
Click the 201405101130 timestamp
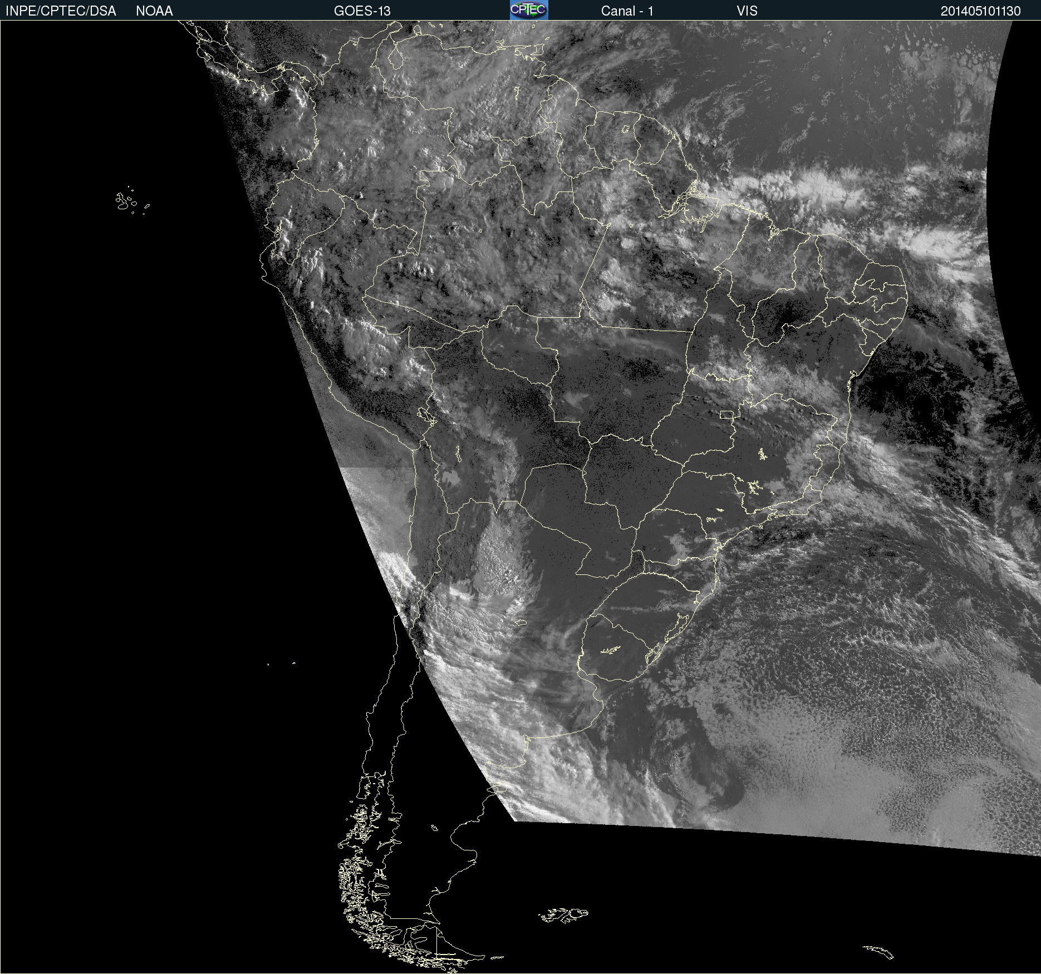[x=980, y=11]
